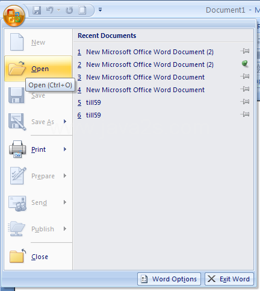Screen dimensions: 260x291
Task: Unpin recent document 2 green pushpin
Action: click(245, 64)
